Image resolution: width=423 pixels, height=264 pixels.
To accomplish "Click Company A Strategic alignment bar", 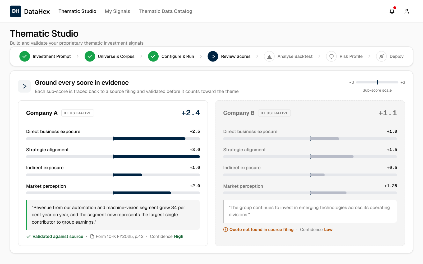I will pyautogui.click(x=113, y=157).
